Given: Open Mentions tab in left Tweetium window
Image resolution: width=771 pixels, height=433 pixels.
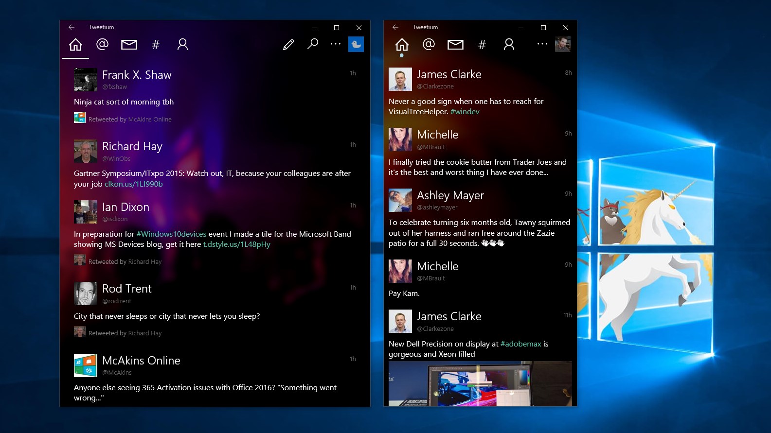Looking at the screenshot, I should coord(102,45).
